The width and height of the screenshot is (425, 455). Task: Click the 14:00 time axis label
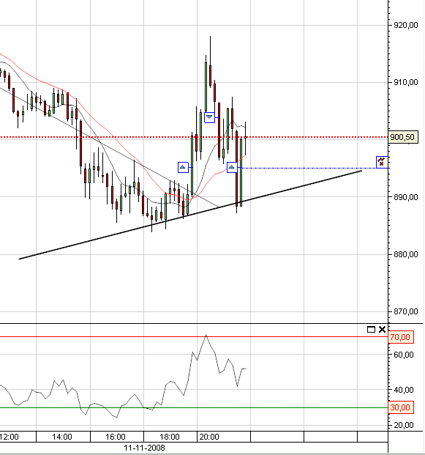[62, 437]
